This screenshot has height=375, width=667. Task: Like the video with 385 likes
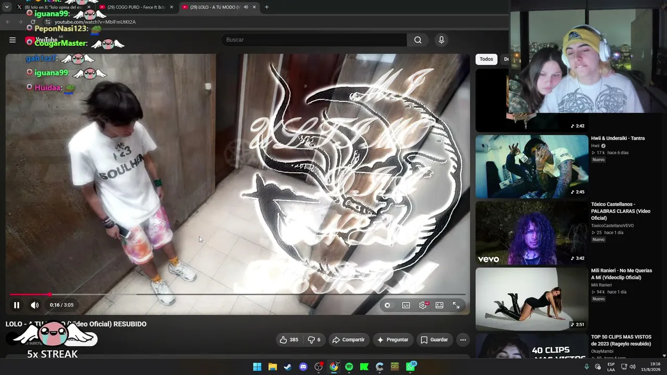(289, 340)
